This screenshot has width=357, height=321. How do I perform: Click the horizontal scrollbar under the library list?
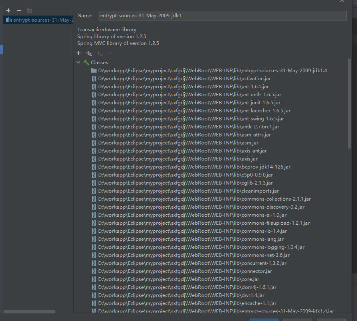coord(29,312)
